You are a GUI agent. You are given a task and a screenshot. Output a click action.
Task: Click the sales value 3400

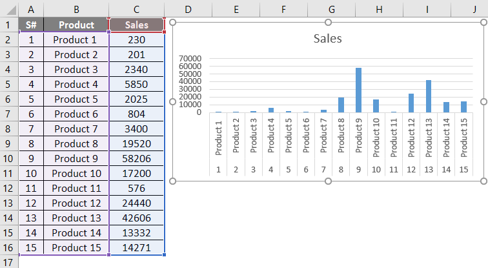point(136,129)
